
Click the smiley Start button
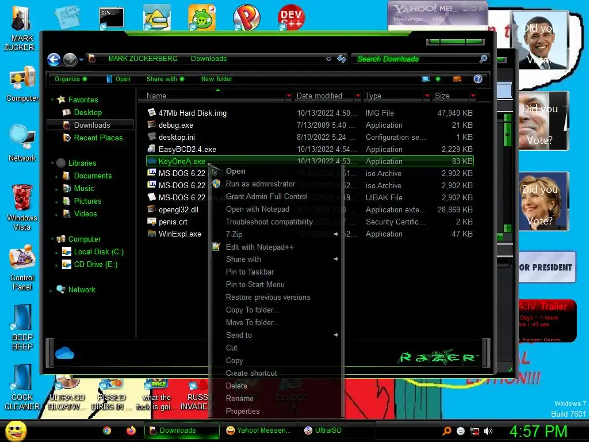point(16,430)
